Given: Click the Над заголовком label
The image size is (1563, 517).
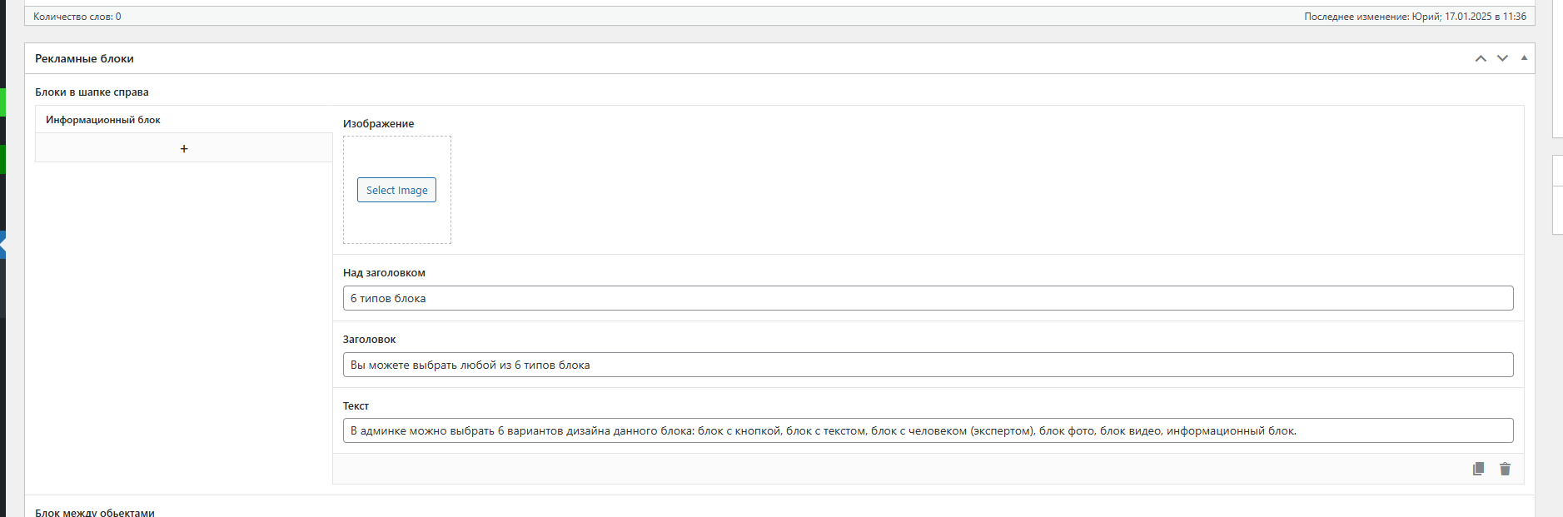Looking at the screenshot, I should (x=384, y=272).
